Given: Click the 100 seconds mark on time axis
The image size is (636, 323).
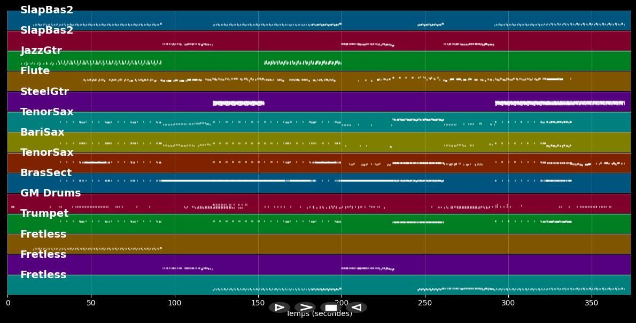Looking at the screenshot, I should click(x=175, y=303).
